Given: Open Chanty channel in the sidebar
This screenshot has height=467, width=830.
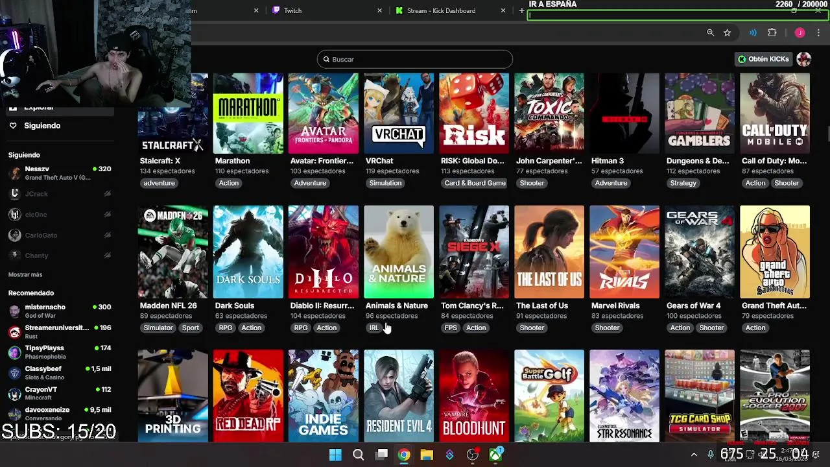Looking at the screenshot, I should pyautogui.click(x=60, y=256).
